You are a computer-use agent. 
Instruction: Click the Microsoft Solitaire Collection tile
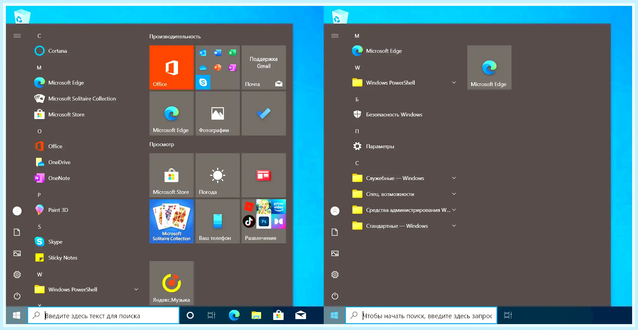(172, 221)
